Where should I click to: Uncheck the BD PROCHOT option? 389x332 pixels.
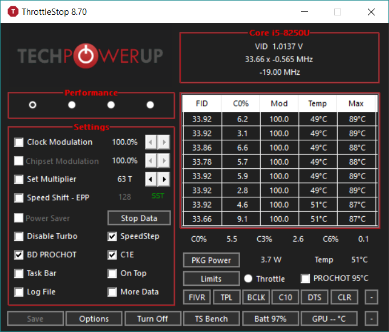[x=19, y=254]
